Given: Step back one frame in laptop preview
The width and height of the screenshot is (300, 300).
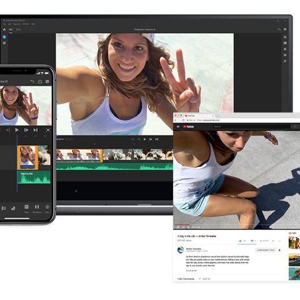Looking at the screenshot, I should [x=139, y=139].
